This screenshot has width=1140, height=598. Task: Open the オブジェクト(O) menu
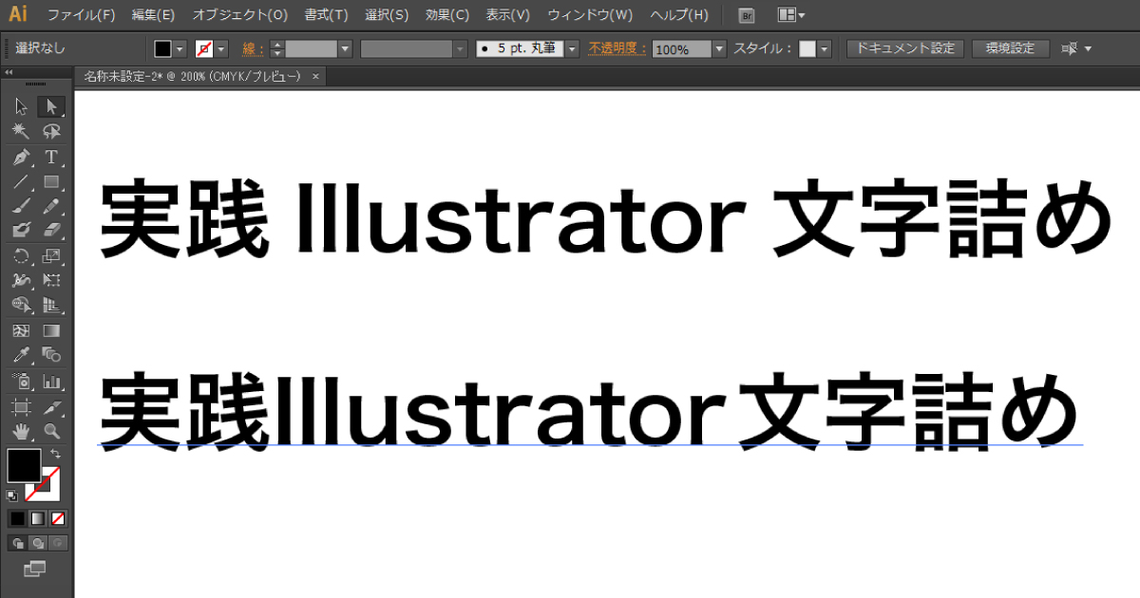239,15
